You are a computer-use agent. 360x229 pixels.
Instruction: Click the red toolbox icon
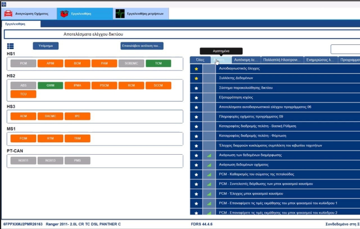tap(64, 13)
